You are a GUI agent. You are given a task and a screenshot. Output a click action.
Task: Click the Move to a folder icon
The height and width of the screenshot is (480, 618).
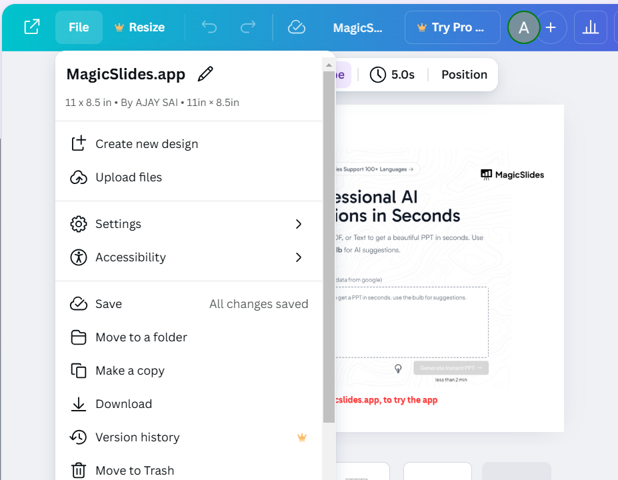tap(79, 337)
